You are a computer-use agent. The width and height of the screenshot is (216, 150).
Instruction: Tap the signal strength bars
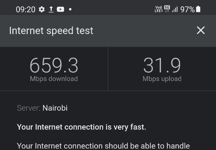[x=175, y=9]
